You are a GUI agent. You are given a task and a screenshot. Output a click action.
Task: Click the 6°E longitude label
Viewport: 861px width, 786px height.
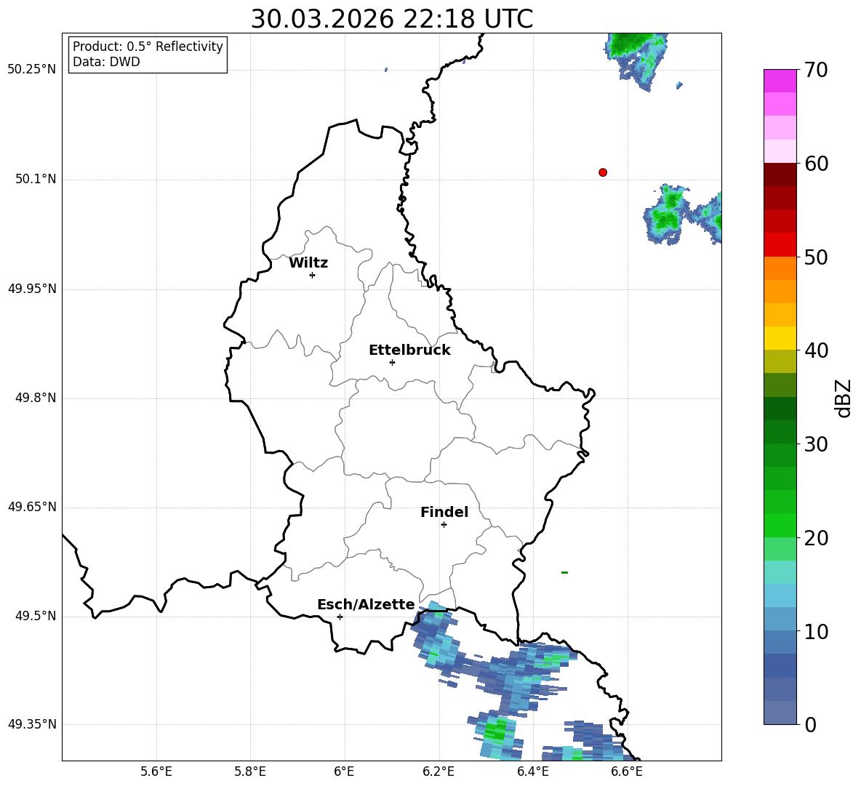click(x=344, y=771)
